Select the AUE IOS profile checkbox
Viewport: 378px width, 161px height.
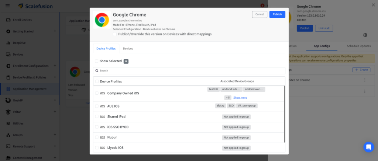point(97,106)
